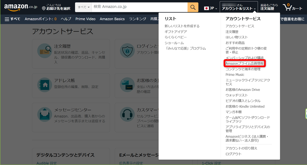This screenshot has width=307, height=165.
Task: Click the login security shield icon
Action: click(x=127, y=51)
